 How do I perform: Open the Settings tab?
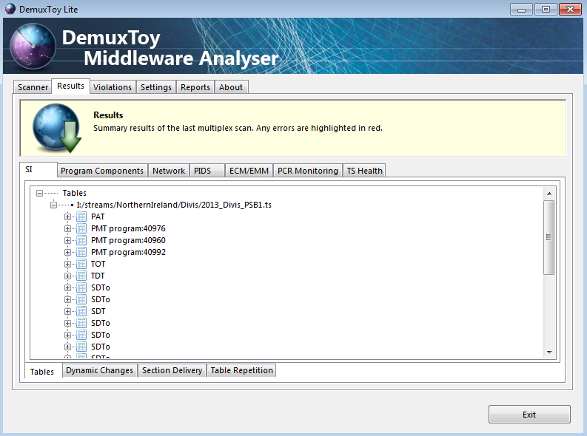155,87
